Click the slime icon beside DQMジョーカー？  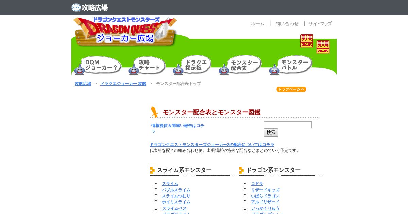click(80, 70)
